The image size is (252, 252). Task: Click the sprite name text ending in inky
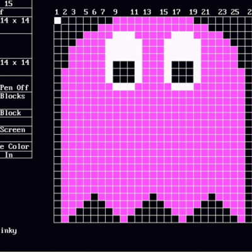(x=8, y=231)
